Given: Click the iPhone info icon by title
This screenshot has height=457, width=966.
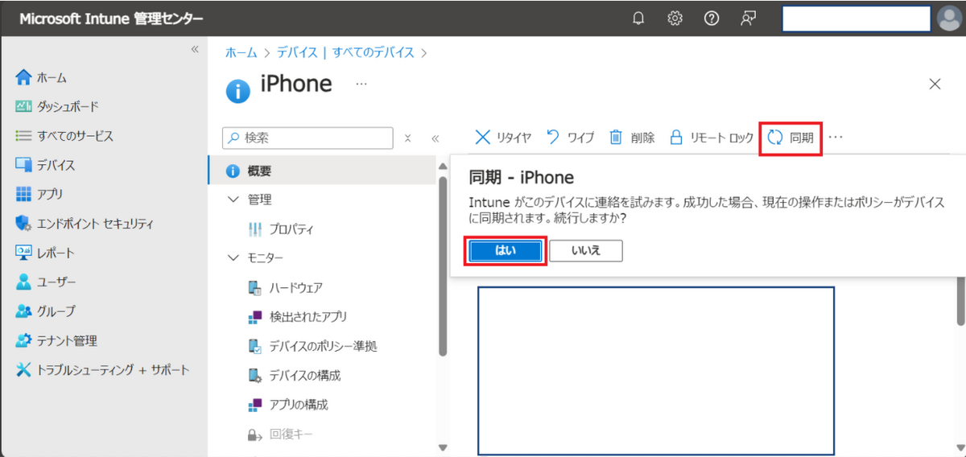Looking at the screenshot, I should 238,91.
